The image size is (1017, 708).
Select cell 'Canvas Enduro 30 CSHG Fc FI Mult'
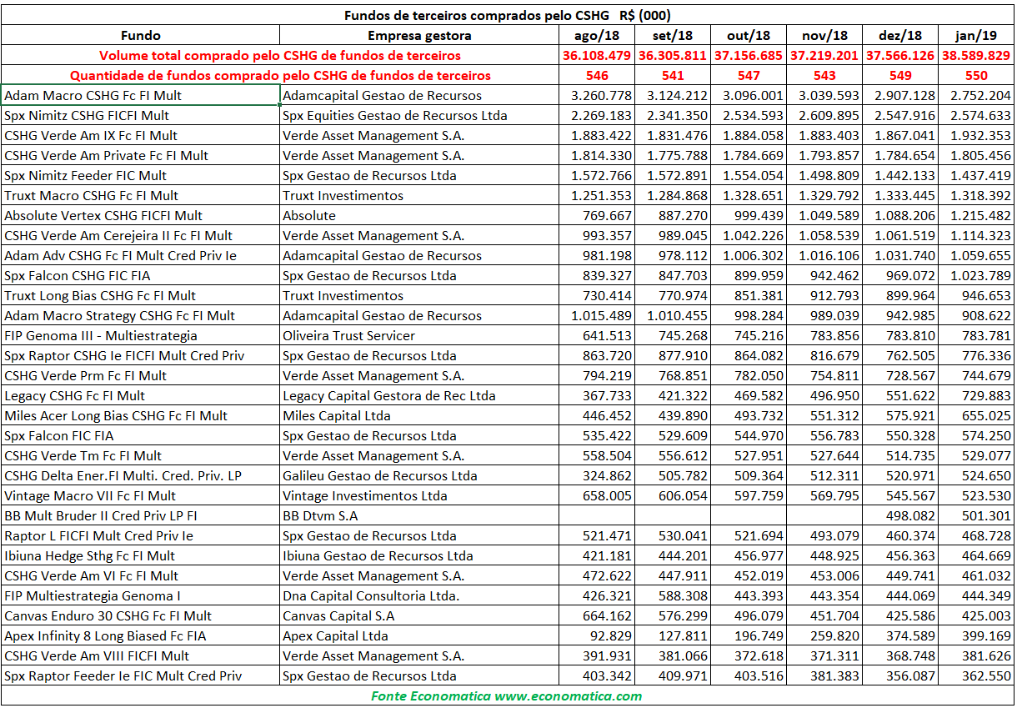140,616
